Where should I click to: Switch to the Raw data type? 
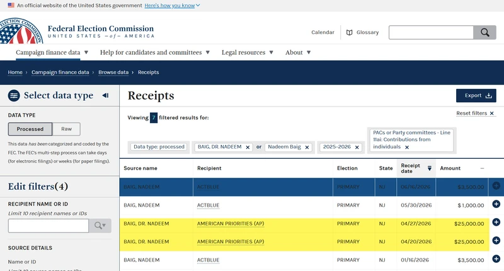pos(67,129)
